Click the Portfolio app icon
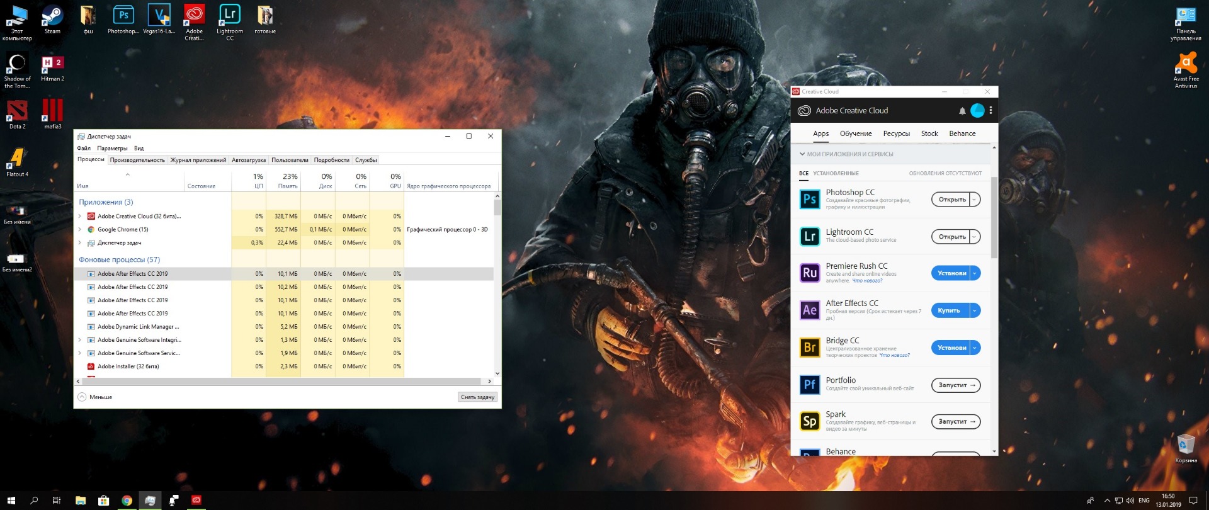This screenshot has height=510, width=1209. click(x=810, y=385)
